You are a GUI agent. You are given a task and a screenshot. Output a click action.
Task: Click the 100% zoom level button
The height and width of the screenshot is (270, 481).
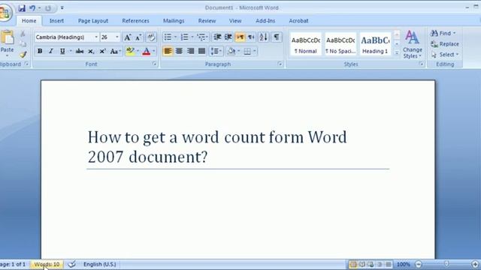[x=404, y=264]
